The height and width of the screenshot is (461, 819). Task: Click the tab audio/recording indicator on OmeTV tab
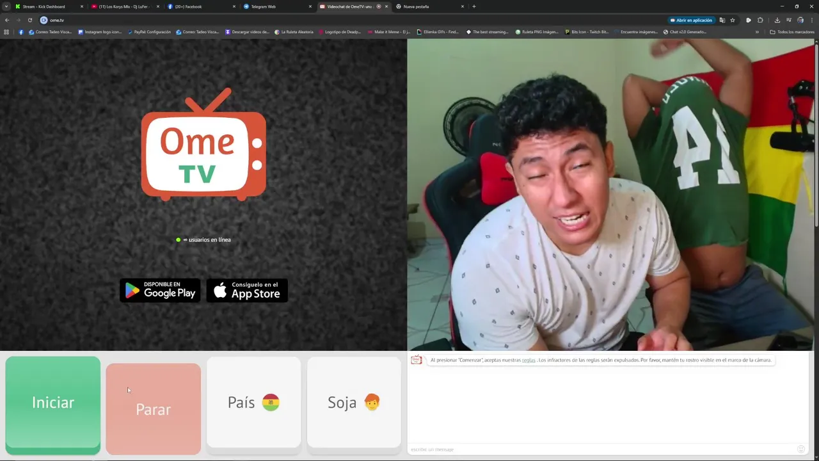pyautogui.click(x=379, y=6)
